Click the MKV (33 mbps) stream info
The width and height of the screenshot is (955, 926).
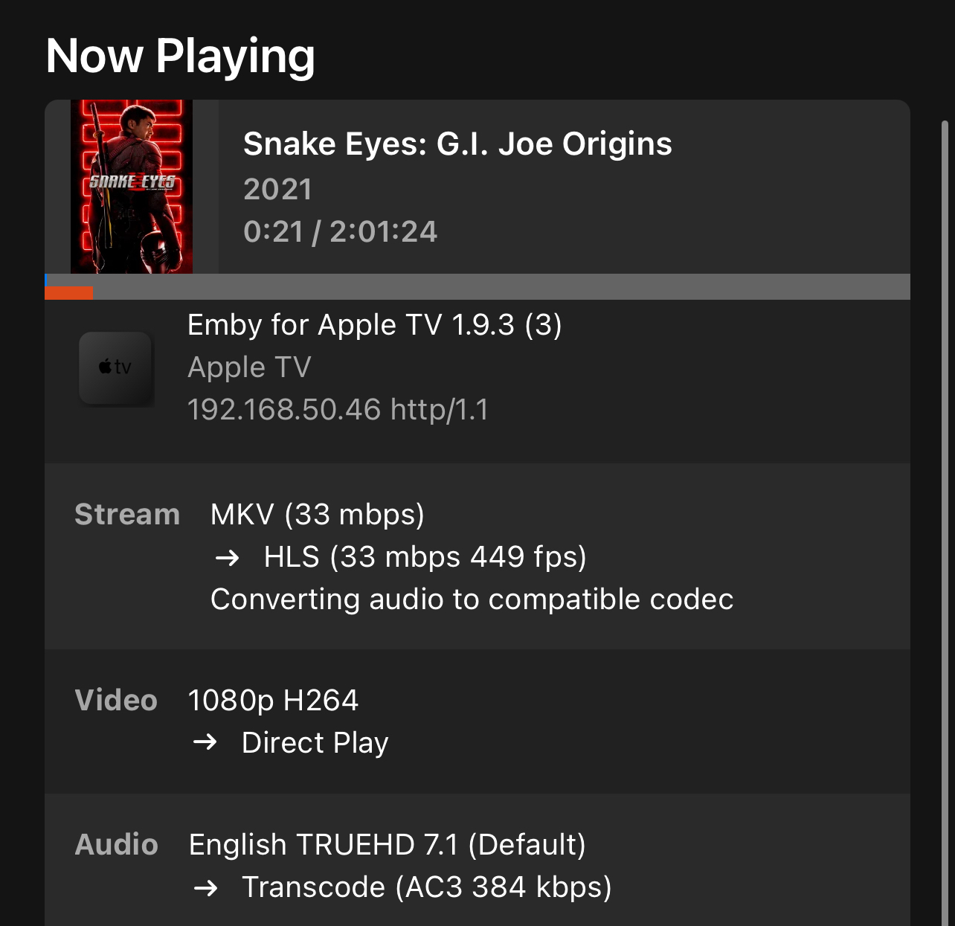[x=317, y=514]
